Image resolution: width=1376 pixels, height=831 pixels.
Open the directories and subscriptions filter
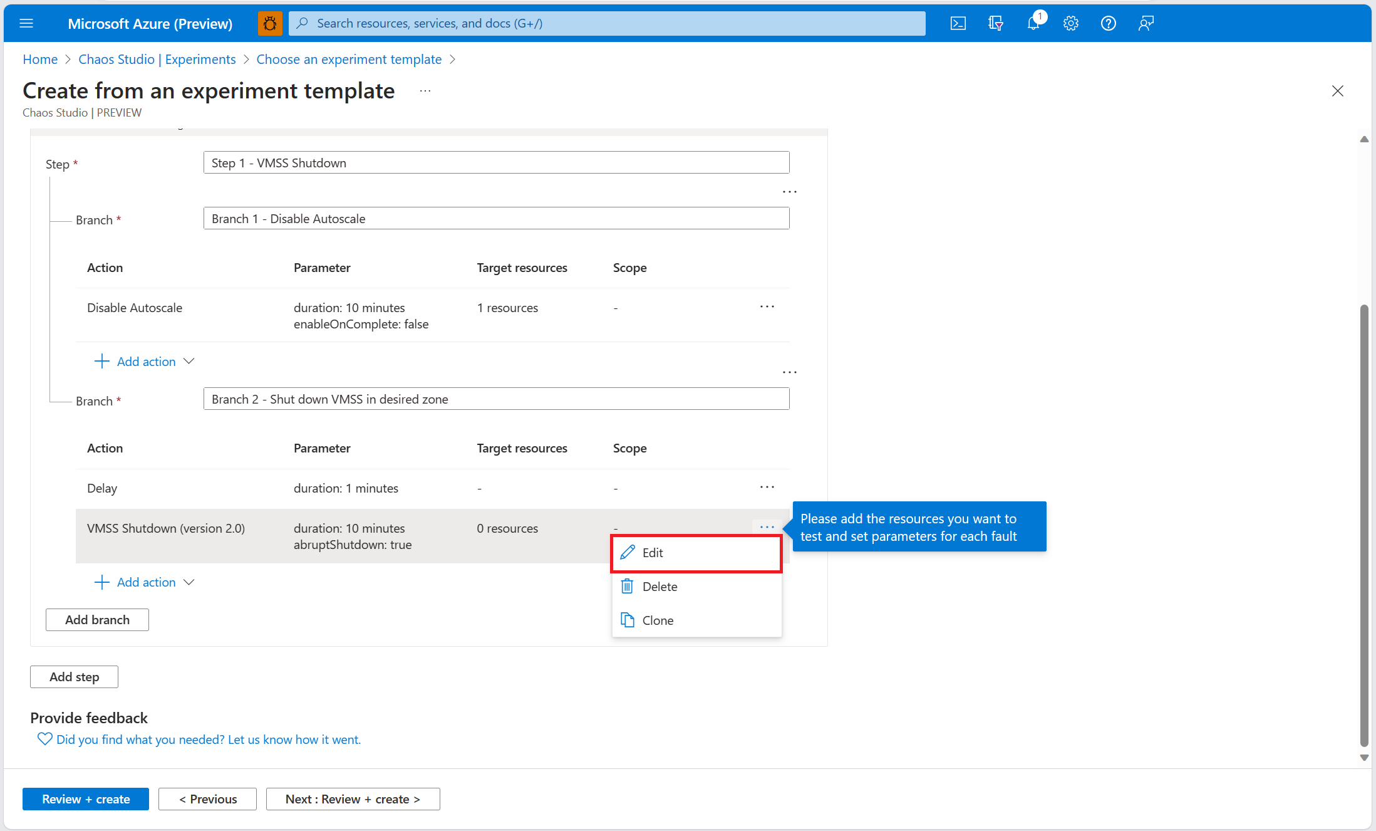point(995,23)
